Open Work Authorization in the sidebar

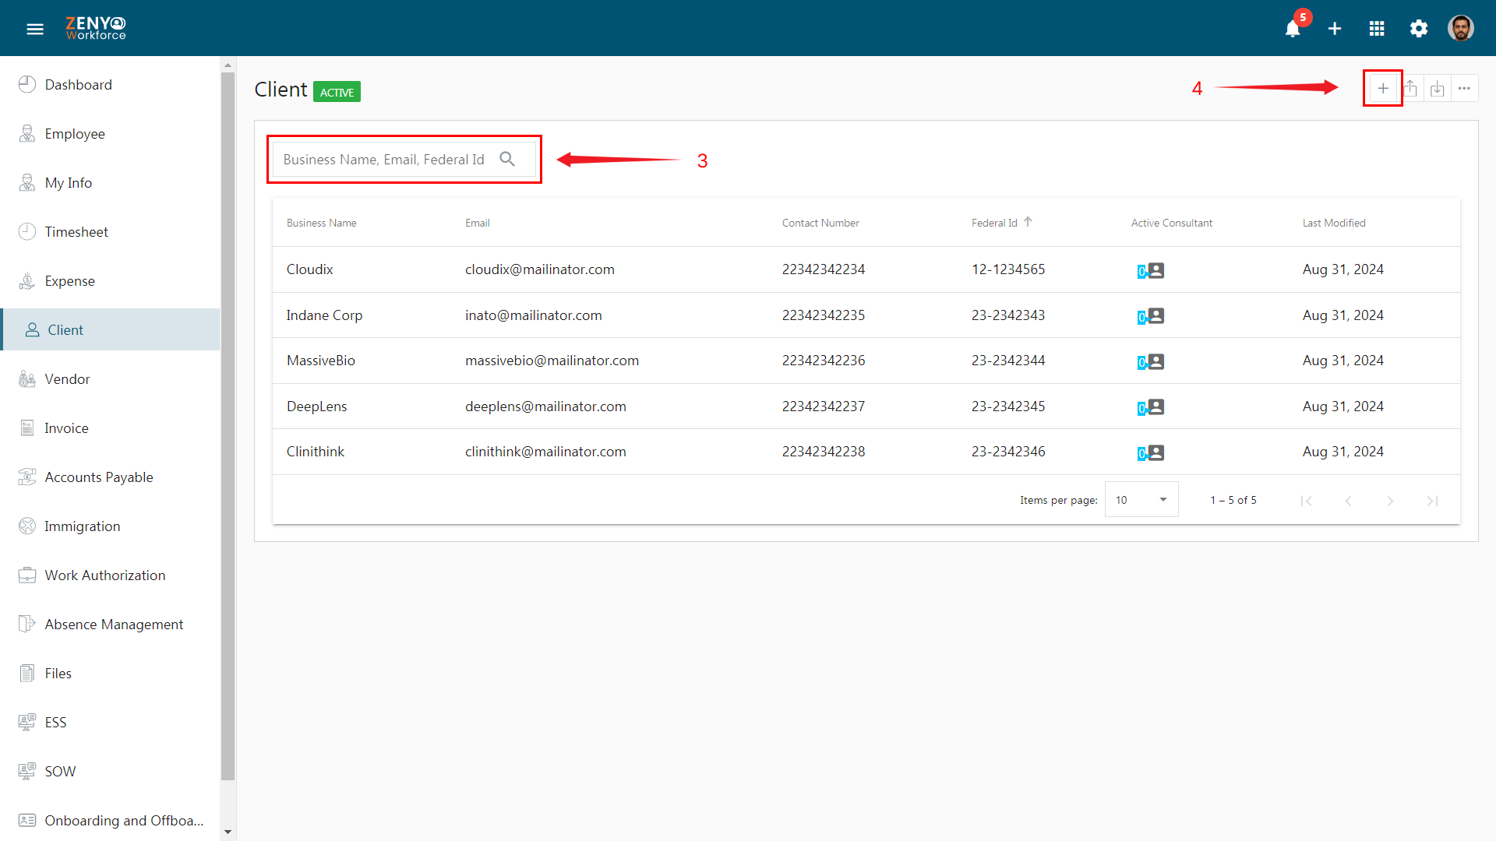click(111, 575)
